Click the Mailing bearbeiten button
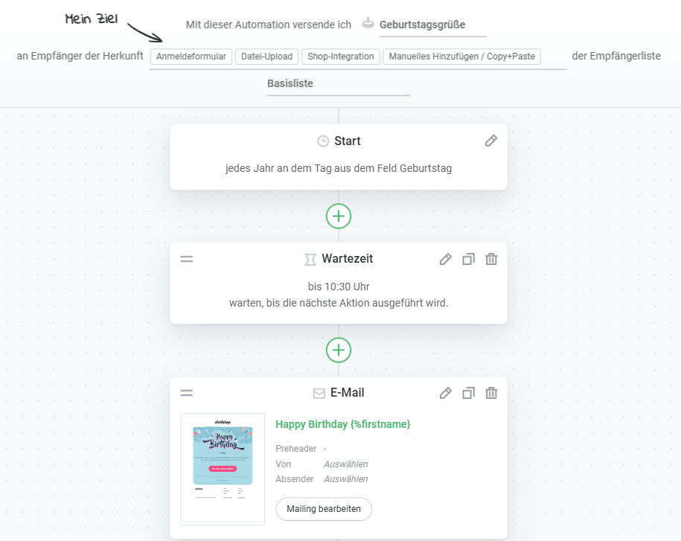 pyautogui.click(x=324, y=509)
